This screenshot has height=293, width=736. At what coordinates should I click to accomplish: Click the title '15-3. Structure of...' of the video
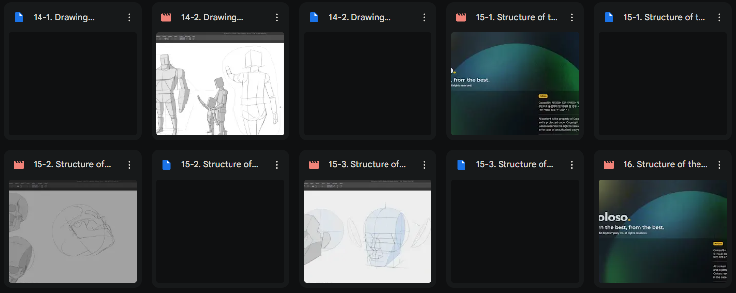367,165
